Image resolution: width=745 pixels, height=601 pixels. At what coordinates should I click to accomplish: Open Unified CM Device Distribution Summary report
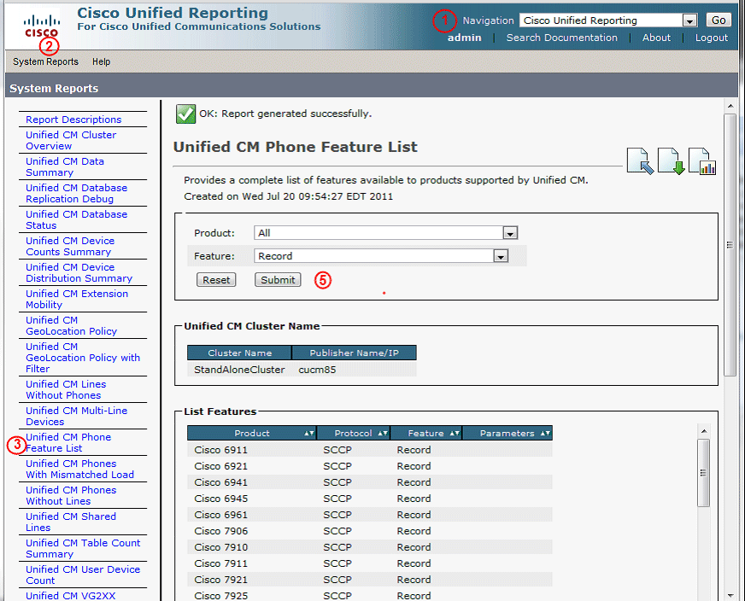(79, 273)
